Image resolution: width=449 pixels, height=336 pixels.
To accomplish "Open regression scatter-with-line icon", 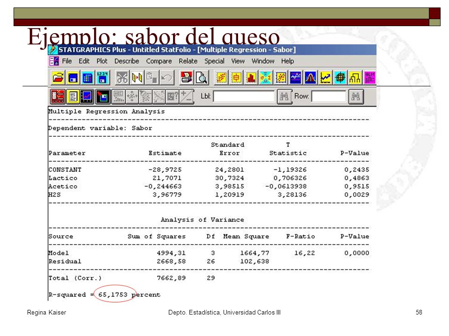I will click(281, 77).
